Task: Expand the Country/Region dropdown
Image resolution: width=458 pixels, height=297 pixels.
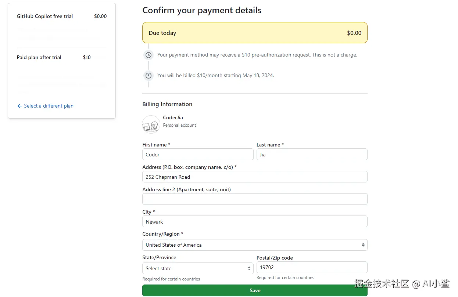Action: 255,245
